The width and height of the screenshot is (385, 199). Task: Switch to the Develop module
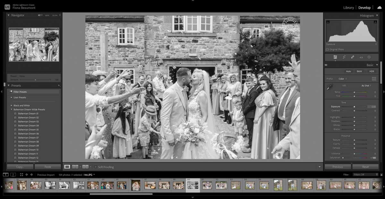click(x=364, y=8)
